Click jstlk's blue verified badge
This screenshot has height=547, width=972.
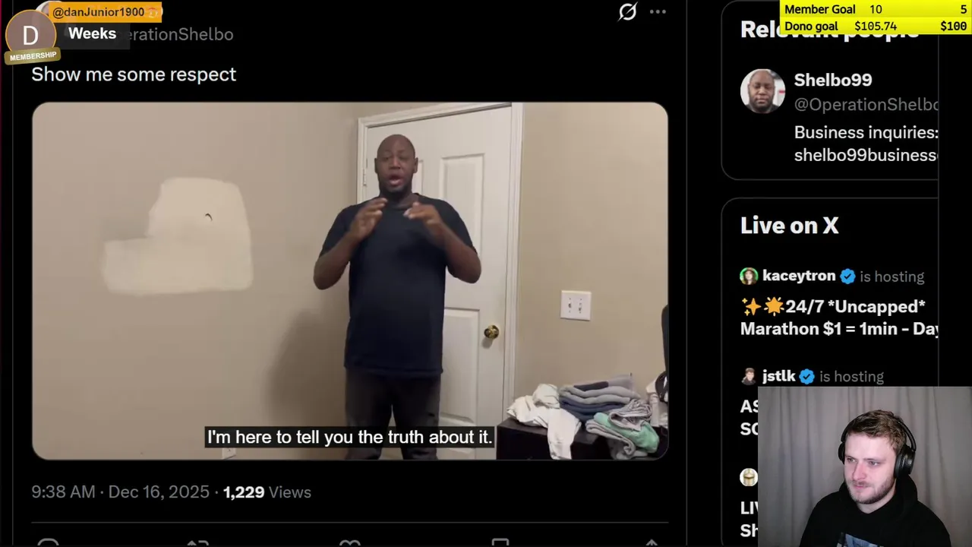tap(806, 376)
